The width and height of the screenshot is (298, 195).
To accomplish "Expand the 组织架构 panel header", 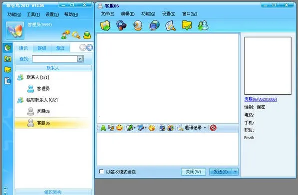I will click(x=53, y=192).
